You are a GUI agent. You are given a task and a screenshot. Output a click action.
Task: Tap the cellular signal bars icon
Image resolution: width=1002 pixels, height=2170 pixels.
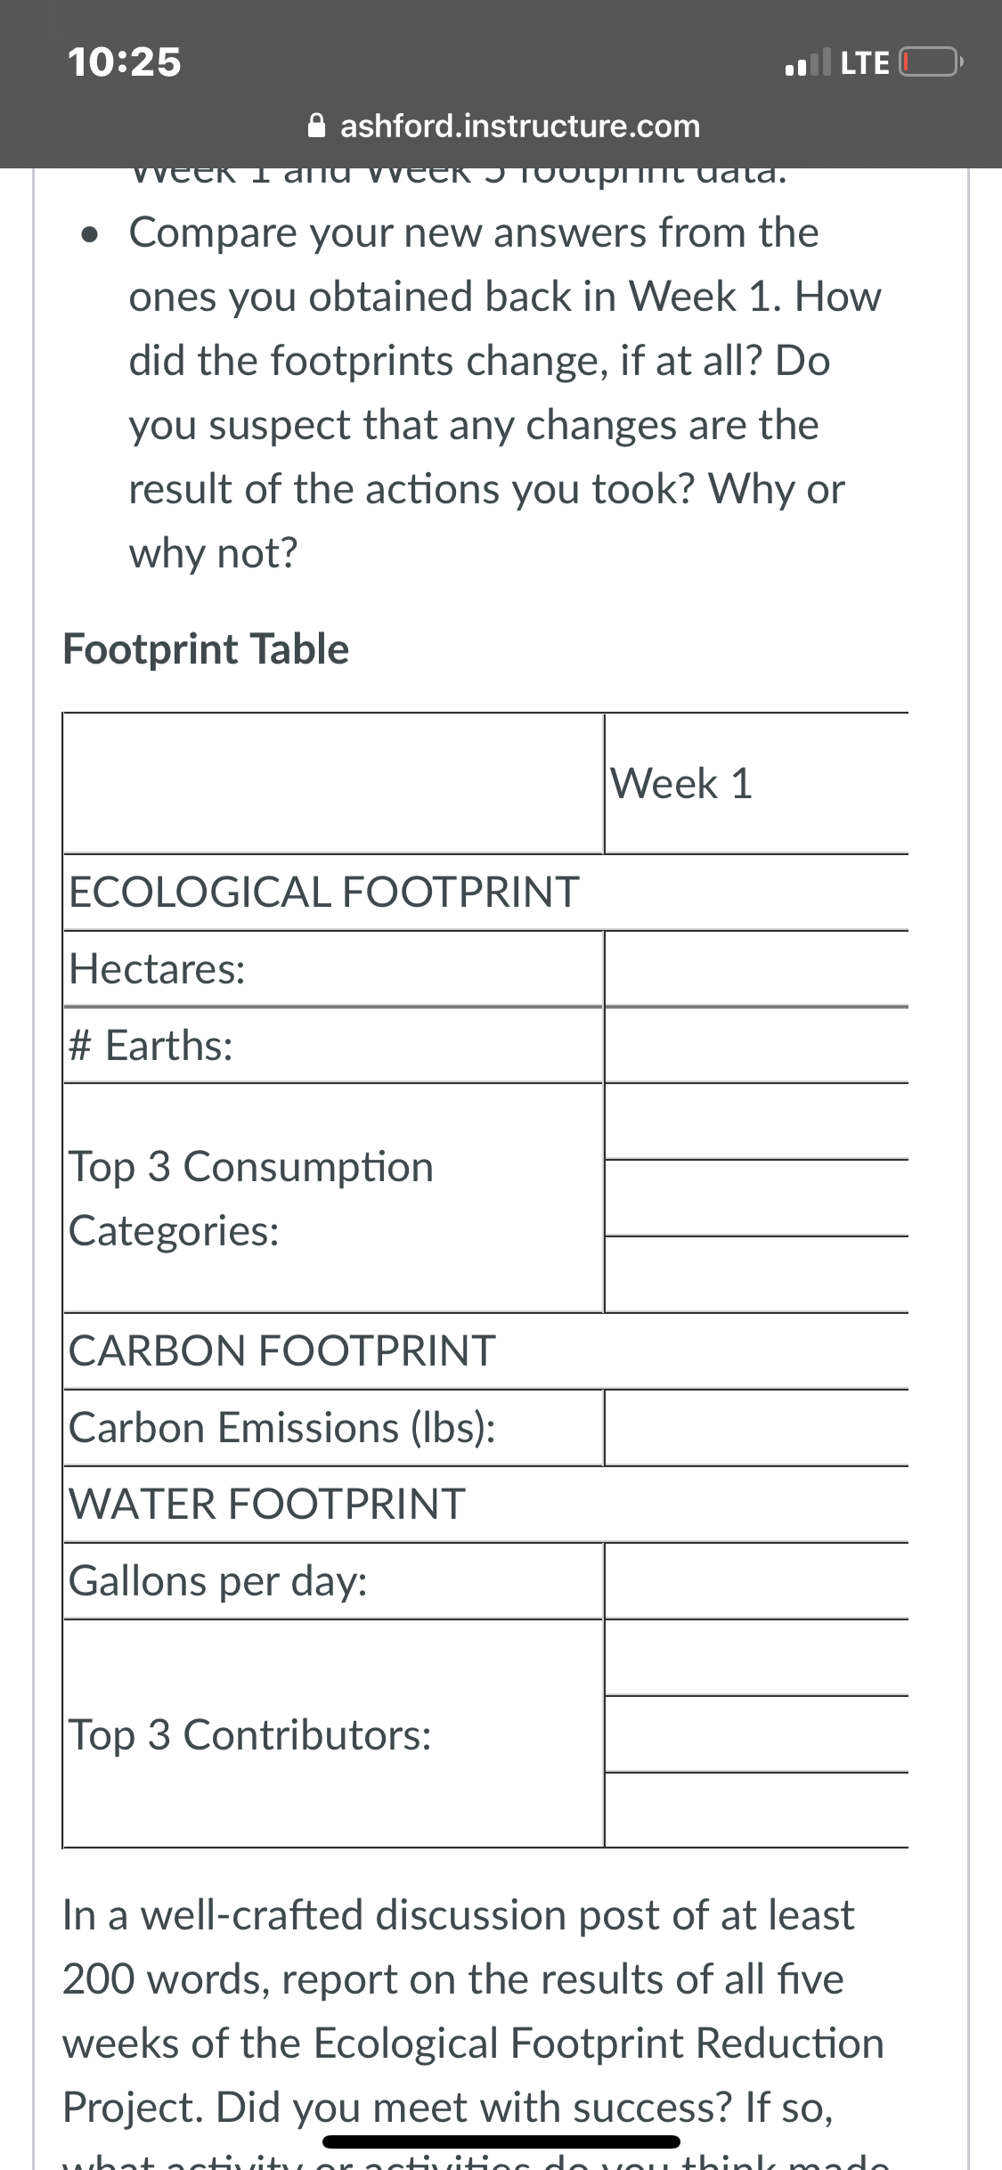808,62
